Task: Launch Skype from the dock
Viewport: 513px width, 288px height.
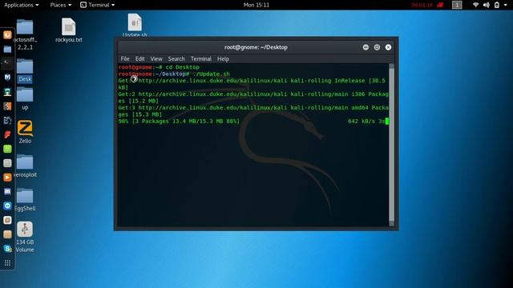Action: pos(7,249)
